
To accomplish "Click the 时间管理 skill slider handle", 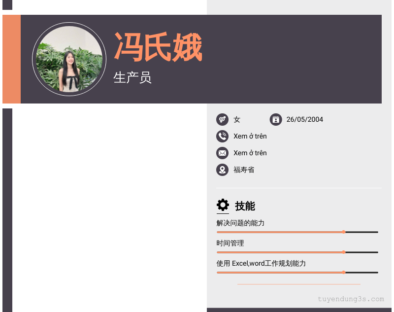I will tap(344, 252).
